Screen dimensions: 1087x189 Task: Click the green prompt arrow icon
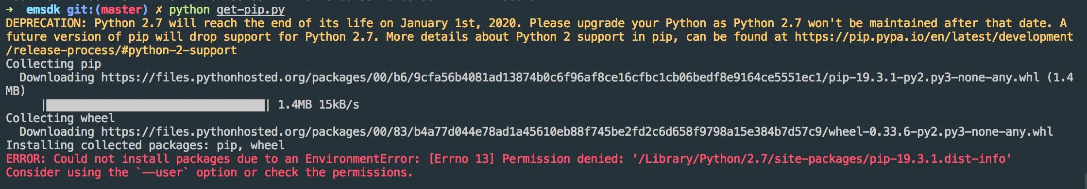tap(10, 10)
